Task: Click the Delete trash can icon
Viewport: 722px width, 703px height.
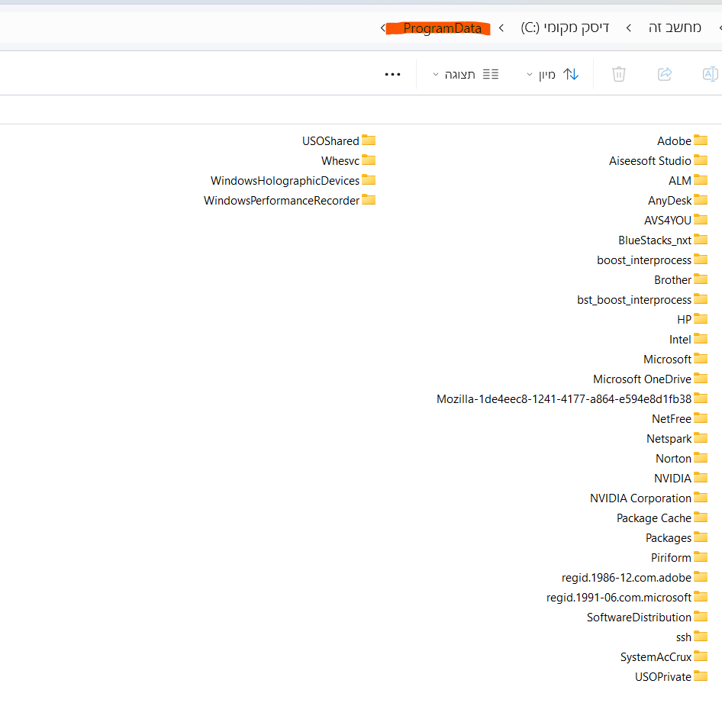Action: 619,74
